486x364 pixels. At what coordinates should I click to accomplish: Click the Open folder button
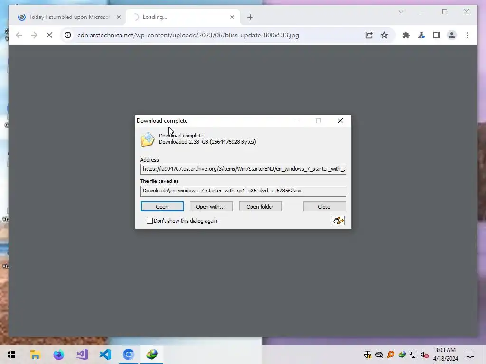[x=260, y=207]
